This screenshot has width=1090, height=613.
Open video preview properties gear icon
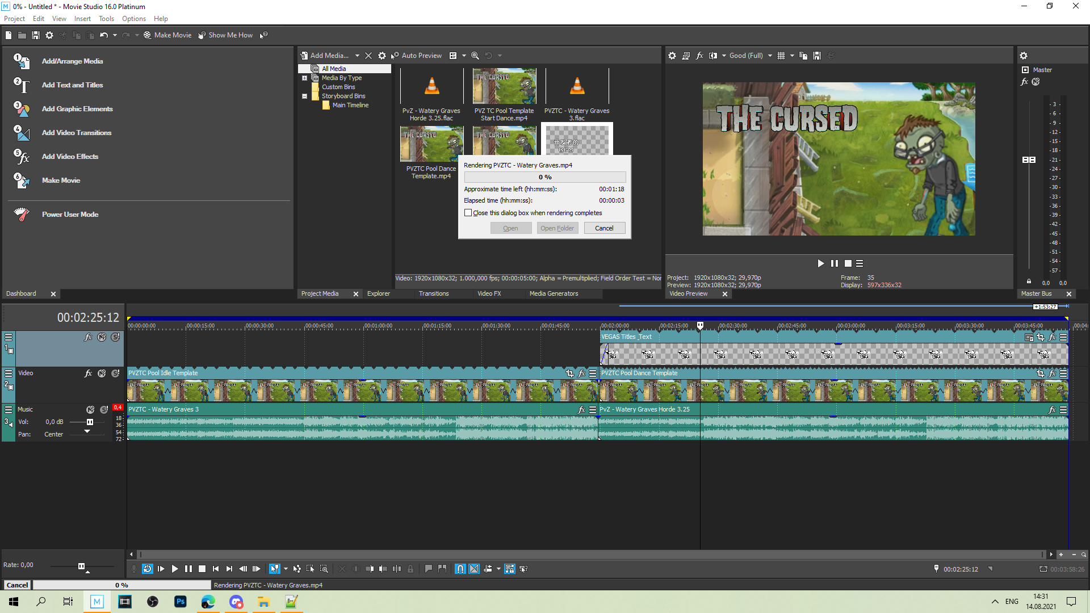point(672,56)
